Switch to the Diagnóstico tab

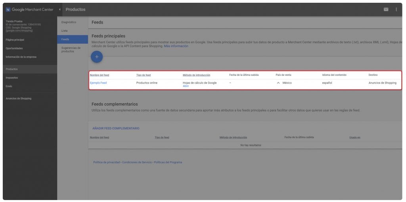click(69, 22)
